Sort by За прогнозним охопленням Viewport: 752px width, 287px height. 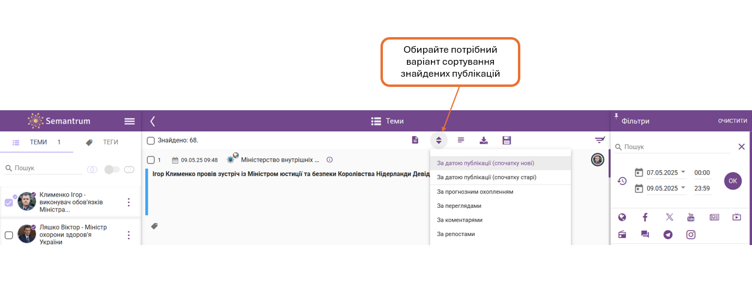(501, 192)
